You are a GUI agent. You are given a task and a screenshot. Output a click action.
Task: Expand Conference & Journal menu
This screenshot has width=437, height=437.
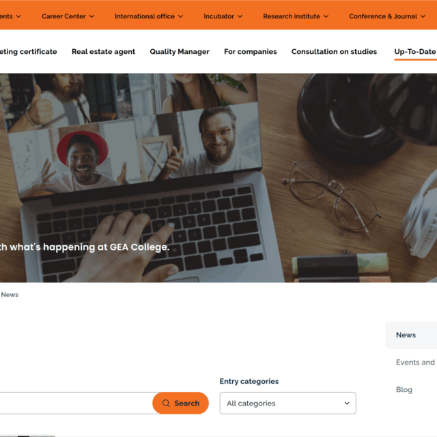[387, 16]
